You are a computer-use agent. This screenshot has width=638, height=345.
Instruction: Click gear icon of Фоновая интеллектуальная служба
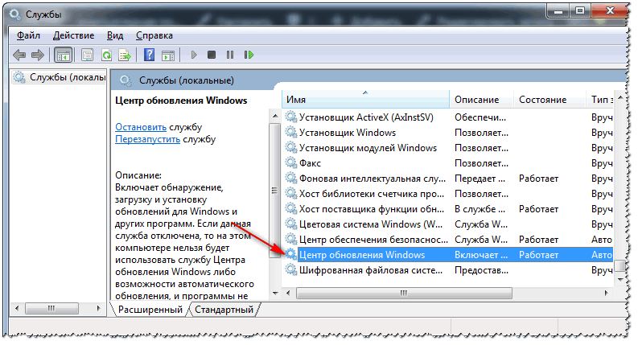point(290,179)
